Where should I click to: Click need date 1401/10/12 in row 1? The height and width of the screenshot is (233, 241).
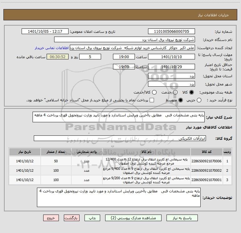pyautogui.click(x=25, y=161)
